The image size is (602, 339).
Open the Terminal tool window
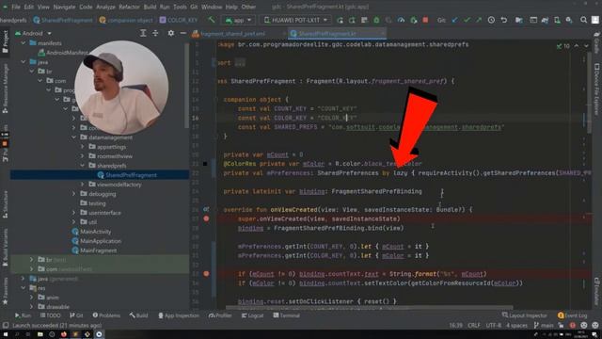coord(286,315)
